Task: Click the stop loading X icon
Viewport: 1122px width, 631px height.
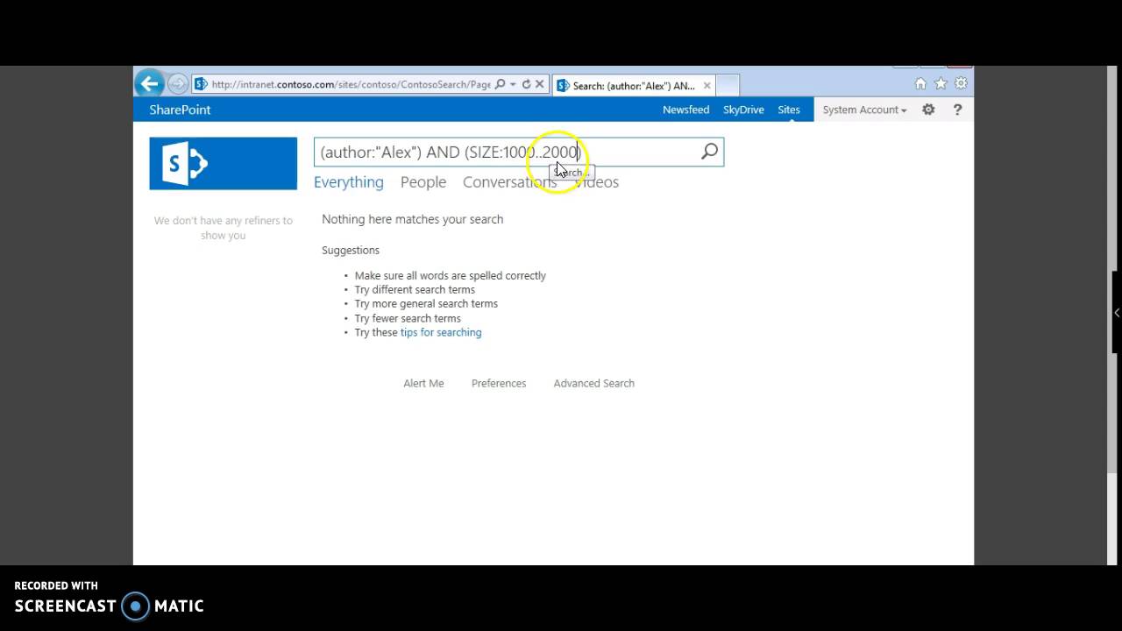Action: tap(540, 84)
